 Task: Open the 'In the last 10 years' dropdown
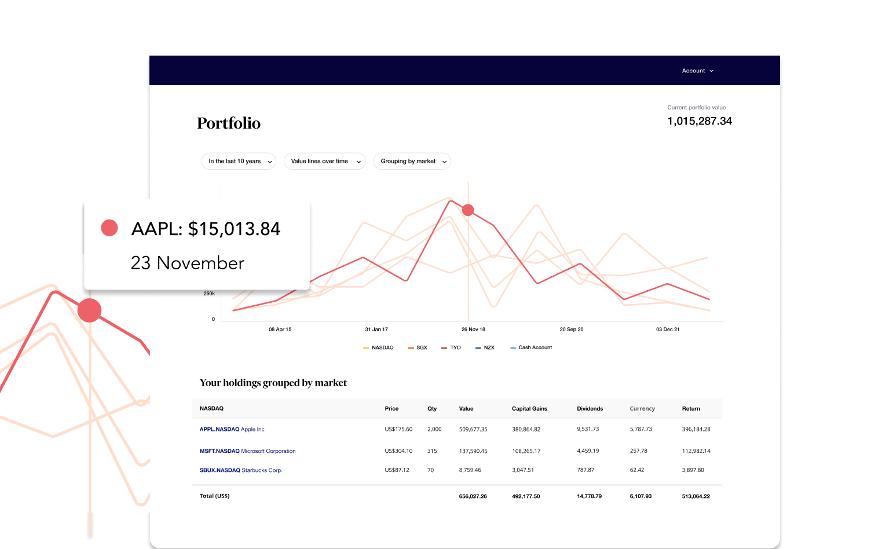(x=239, y=162)
